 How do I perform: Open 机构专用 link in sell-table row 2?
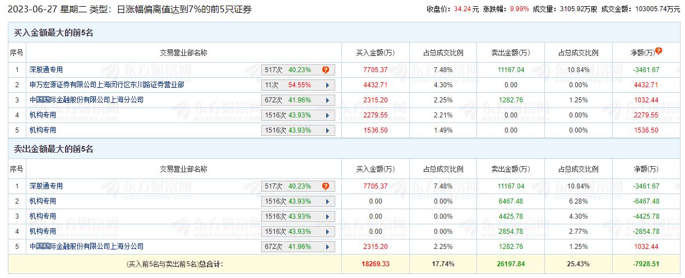(43, 201)
